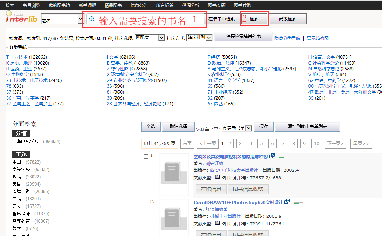Open the 新书通报 menu item

[x=87, y=5]
